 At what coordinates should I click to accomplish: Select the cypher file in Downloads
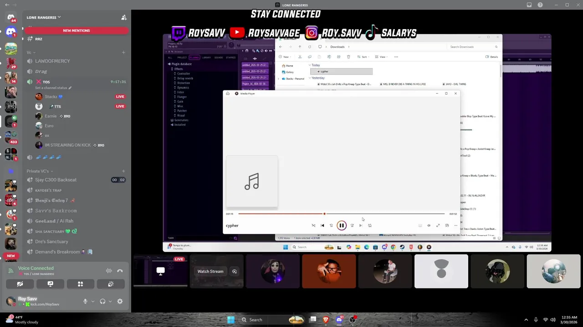(341, 71)
